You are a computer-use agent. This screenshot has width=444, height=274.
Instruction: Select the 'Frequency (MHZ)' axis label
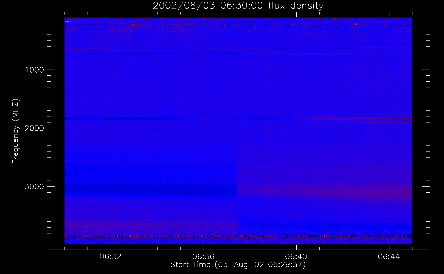tap(16, 132)
